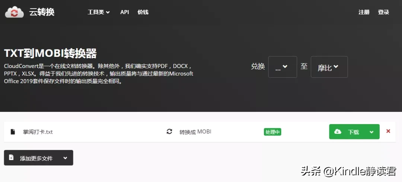Click the file icon beside 掌阅打卡.txt
This screenshot has width=402, height=182.
(x=13, y=132)
